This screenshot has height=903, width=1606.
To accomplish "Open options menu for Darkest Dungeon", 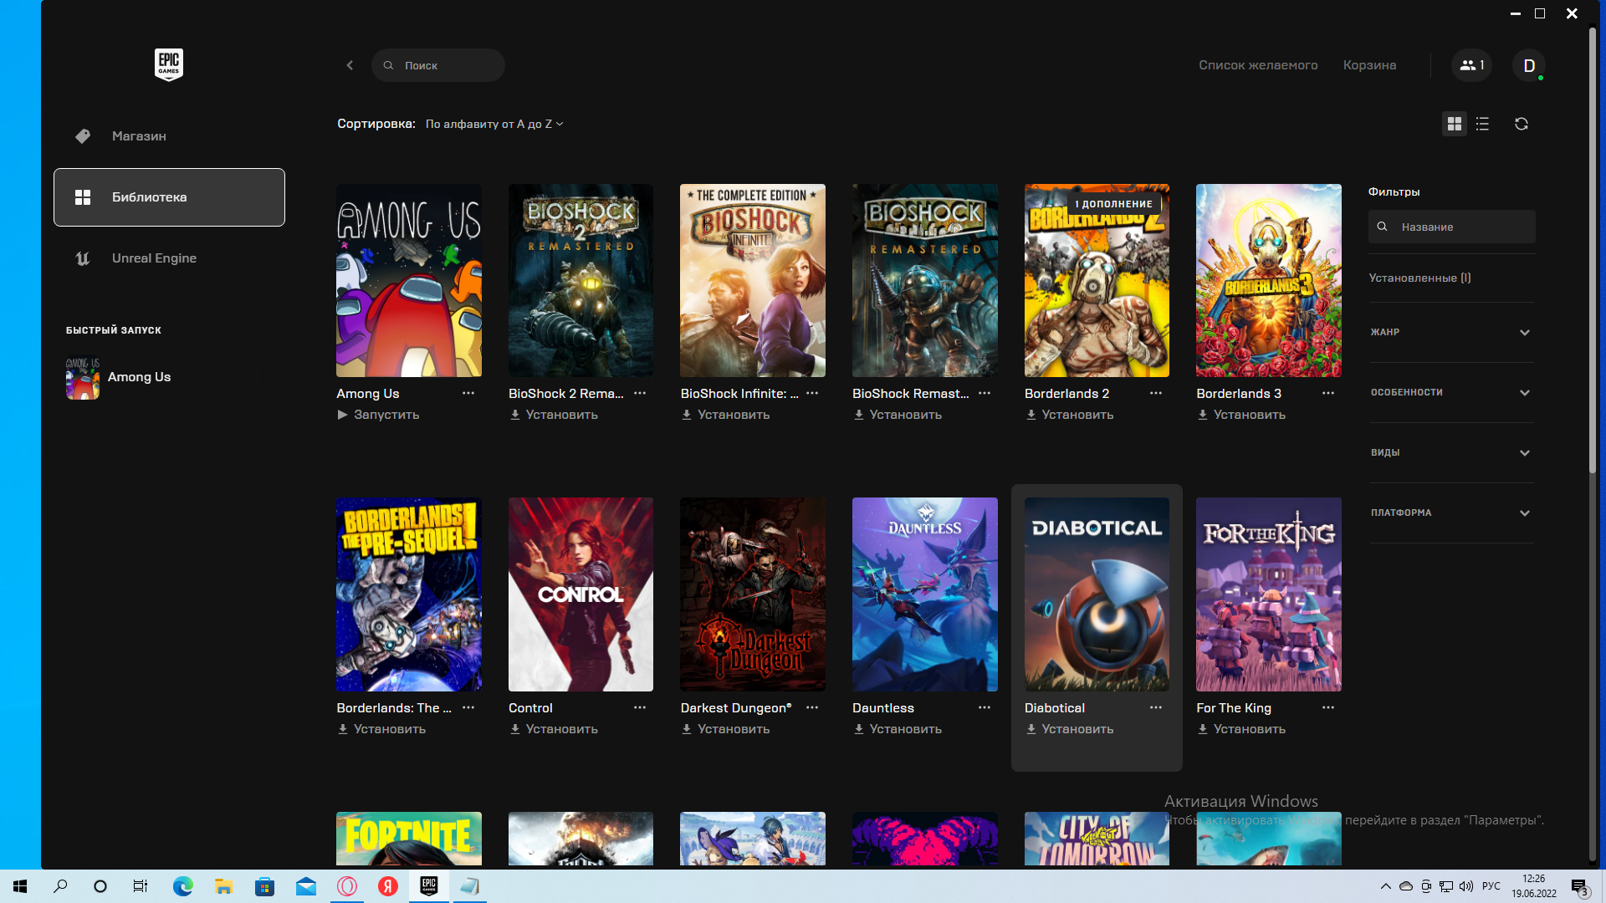I will pyautogui.click(x=812, y=707).
